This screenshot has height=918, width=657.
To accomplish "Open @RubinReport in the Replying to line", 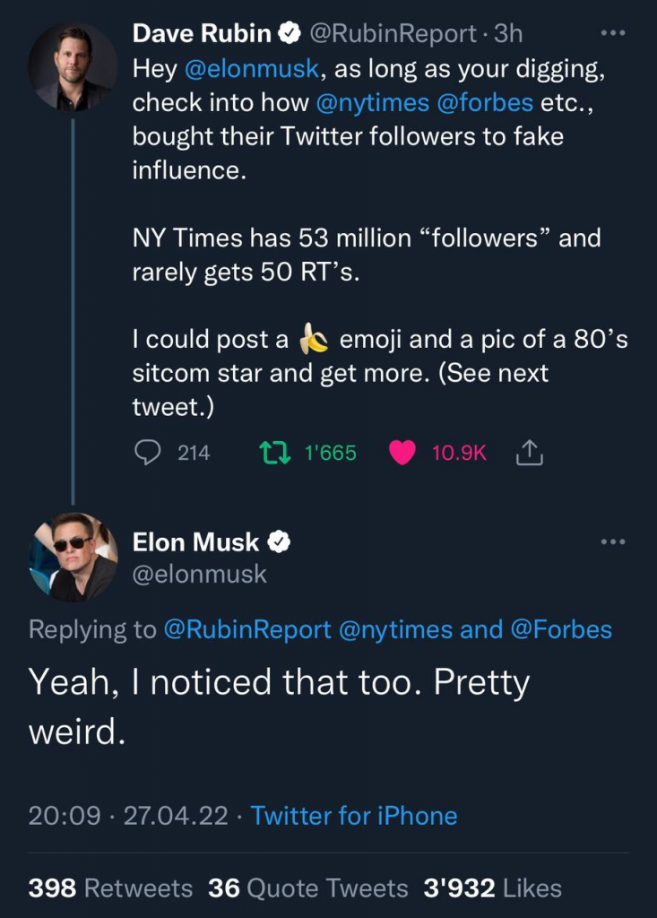I will pyautogui.click(x=246, y=629).
